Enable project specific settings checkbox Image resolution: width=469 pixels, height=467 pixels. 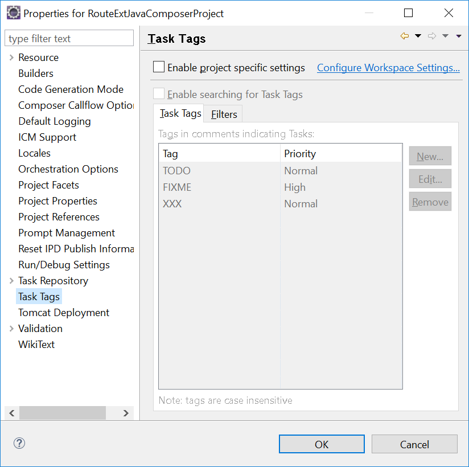pyautogui.click(x=159, y=67)
